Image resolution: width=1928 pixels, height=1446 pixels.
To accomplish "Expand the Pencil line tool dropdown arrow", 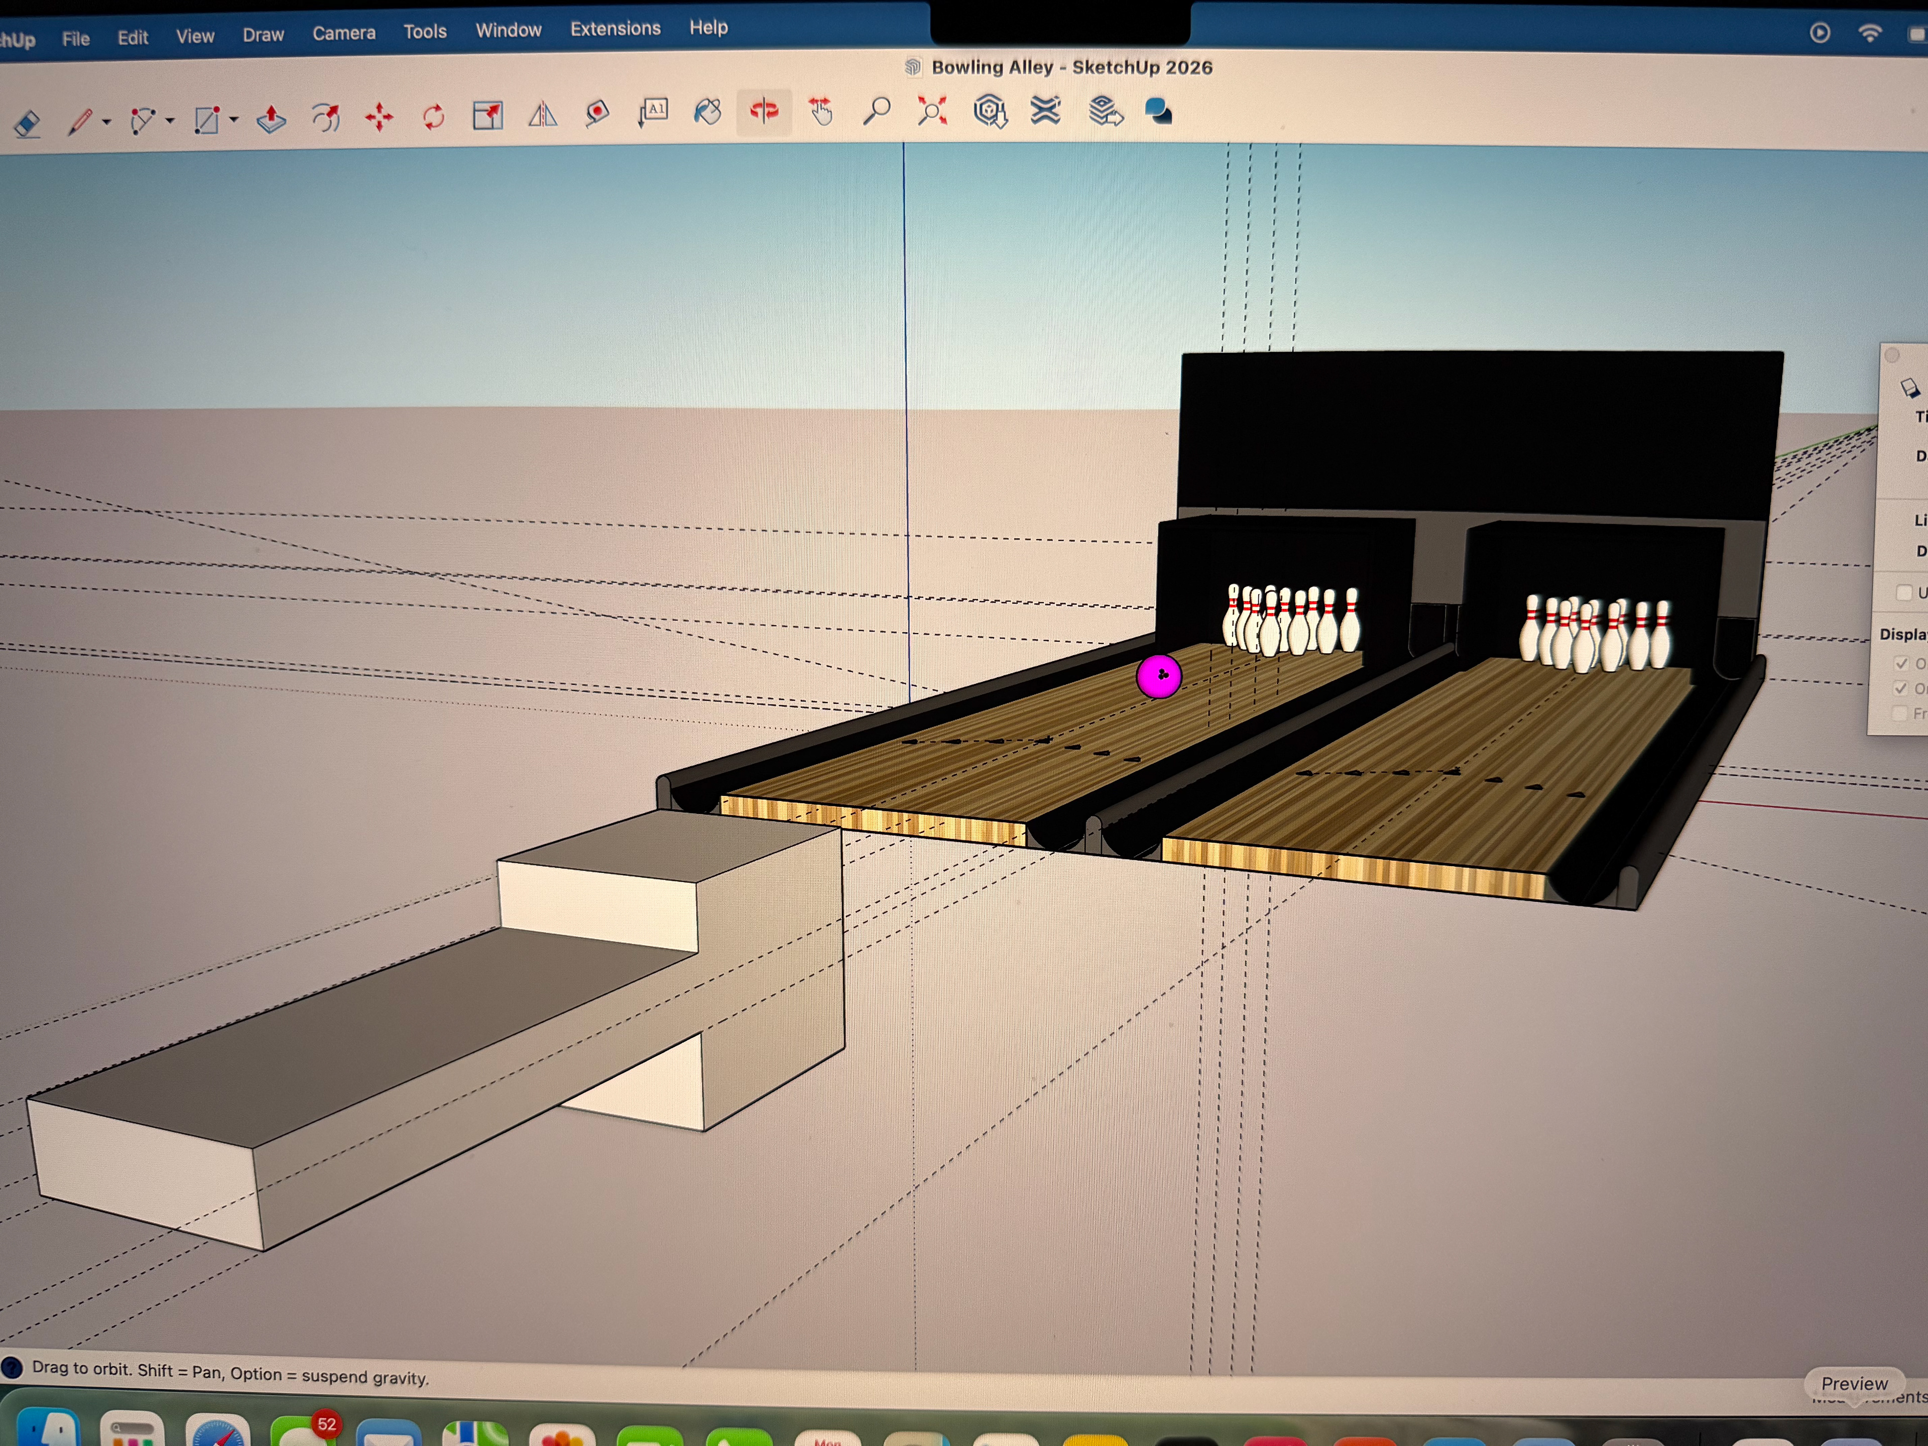I will click(x=106, y=122).
